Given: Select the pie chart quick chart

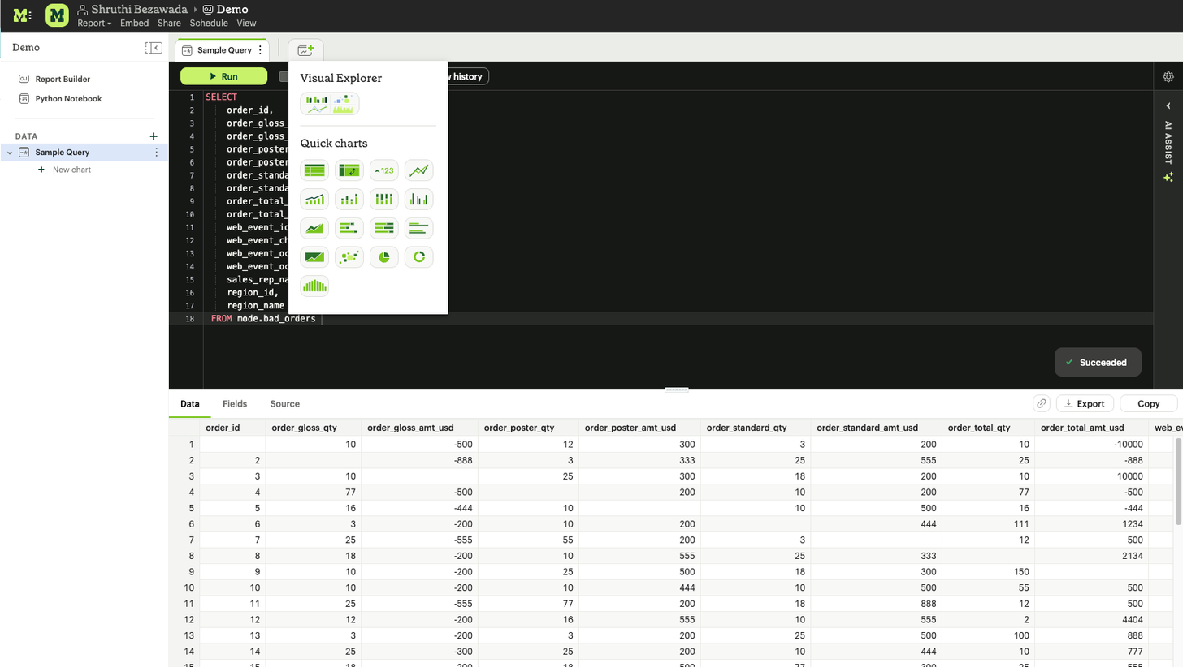Looking at the screenshot, I should [384, 257].
